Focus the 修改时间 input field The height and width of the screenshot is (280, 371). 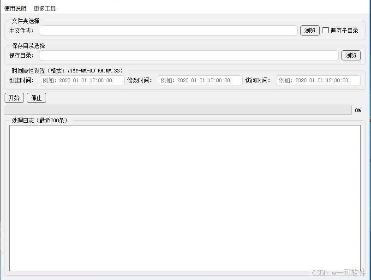coord(200,80)
